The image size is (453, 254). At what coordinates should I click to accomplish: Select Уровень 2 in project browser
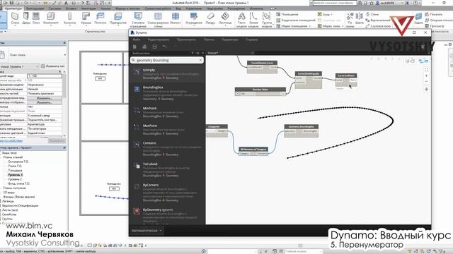coord(15,179)
